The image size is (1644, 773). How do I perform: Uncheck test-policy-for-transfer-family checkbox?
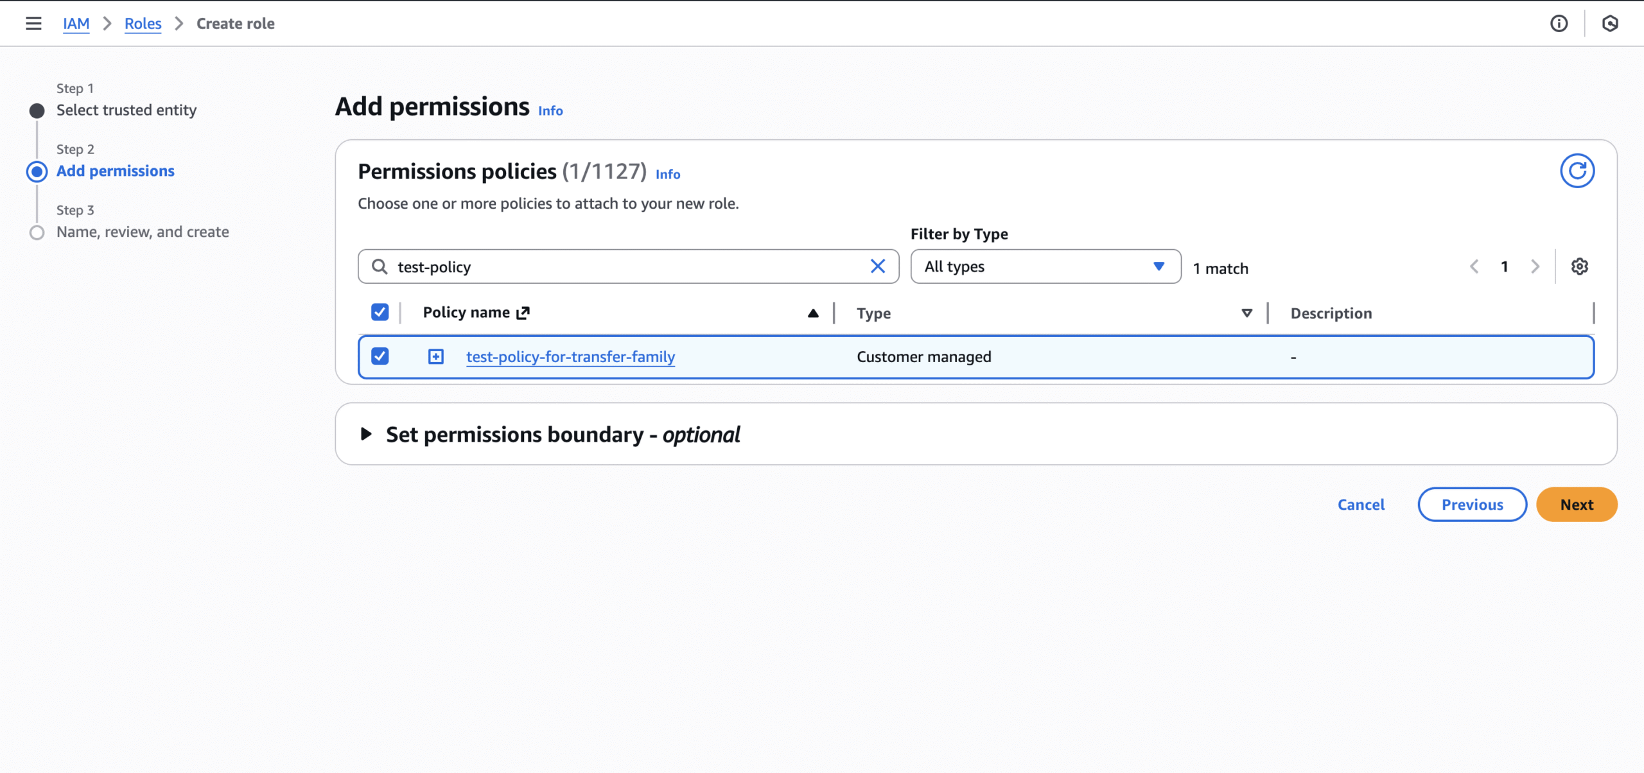(380, 356)
